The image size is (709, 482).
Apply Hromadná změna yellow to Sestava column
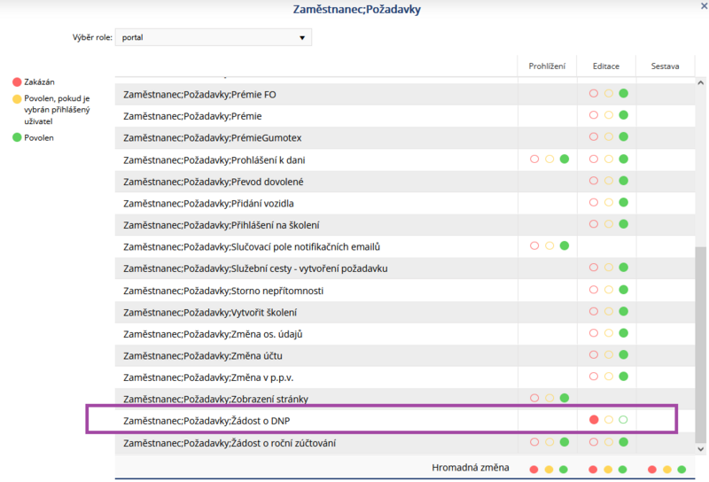[x=667, y=470]
